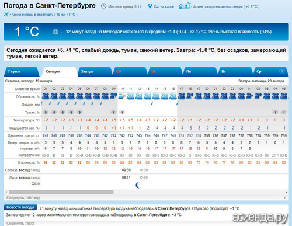Click the city buildings sensor icon

pos(55,32)
